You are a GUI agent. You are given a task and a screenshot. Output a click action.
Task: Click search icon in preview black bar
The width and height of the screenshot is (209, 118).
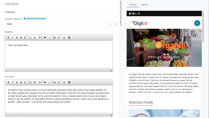pyautogui.click(x=139, y=14)
